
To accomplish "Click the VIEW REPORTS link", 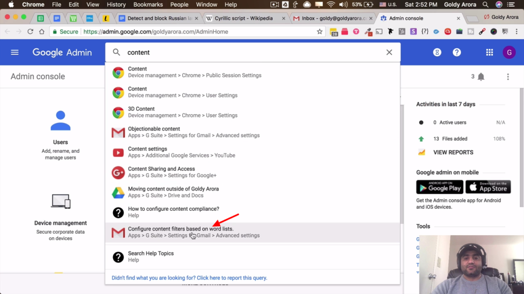I will point(453,152).
